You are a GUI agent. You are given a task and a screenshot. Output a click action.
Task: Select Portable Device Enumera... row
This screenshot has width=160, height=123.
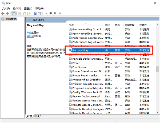[x=109, y=59]
